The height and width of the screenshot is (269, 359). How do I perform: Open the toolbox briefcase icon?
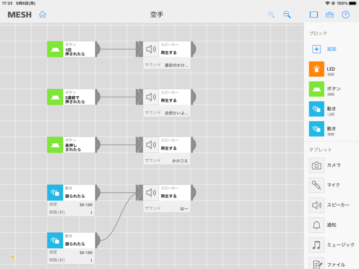point(330,15)
